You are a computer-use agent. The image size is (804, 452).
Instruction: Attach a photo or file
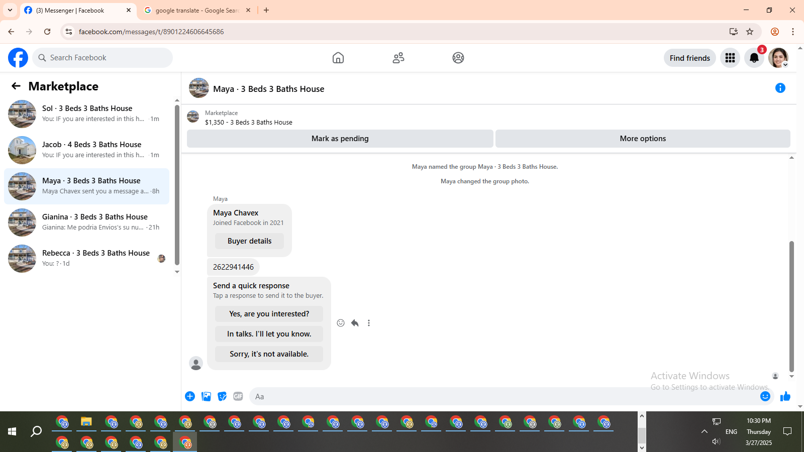pyautogui.click(x=206, y=396)
